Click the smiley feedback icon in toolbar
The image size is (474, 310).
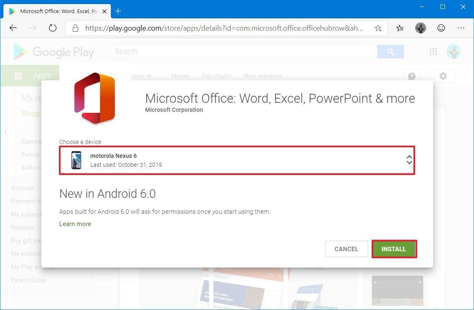pos(441,28)
